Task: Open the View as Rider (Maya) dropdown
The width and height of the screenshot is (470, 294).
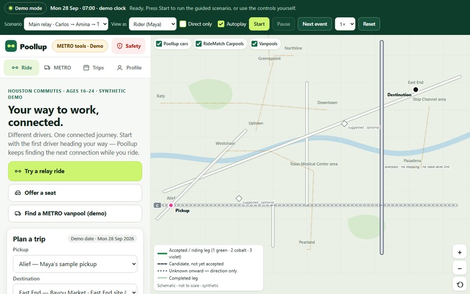Action: [153, 24]
